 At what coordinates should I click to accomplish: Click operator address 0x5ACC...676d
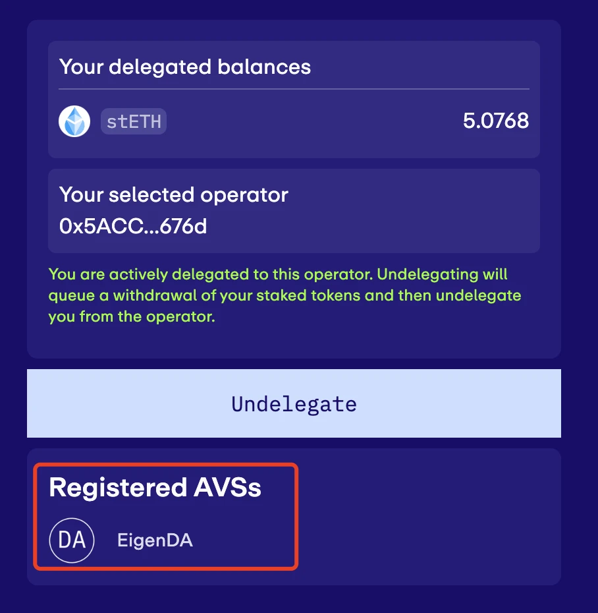coord(133,226)
